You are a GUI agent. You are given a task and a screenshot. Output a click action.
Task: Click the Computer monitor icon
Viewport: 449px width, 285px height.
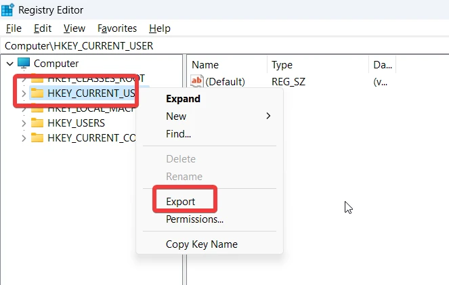[x=24, y=63]
